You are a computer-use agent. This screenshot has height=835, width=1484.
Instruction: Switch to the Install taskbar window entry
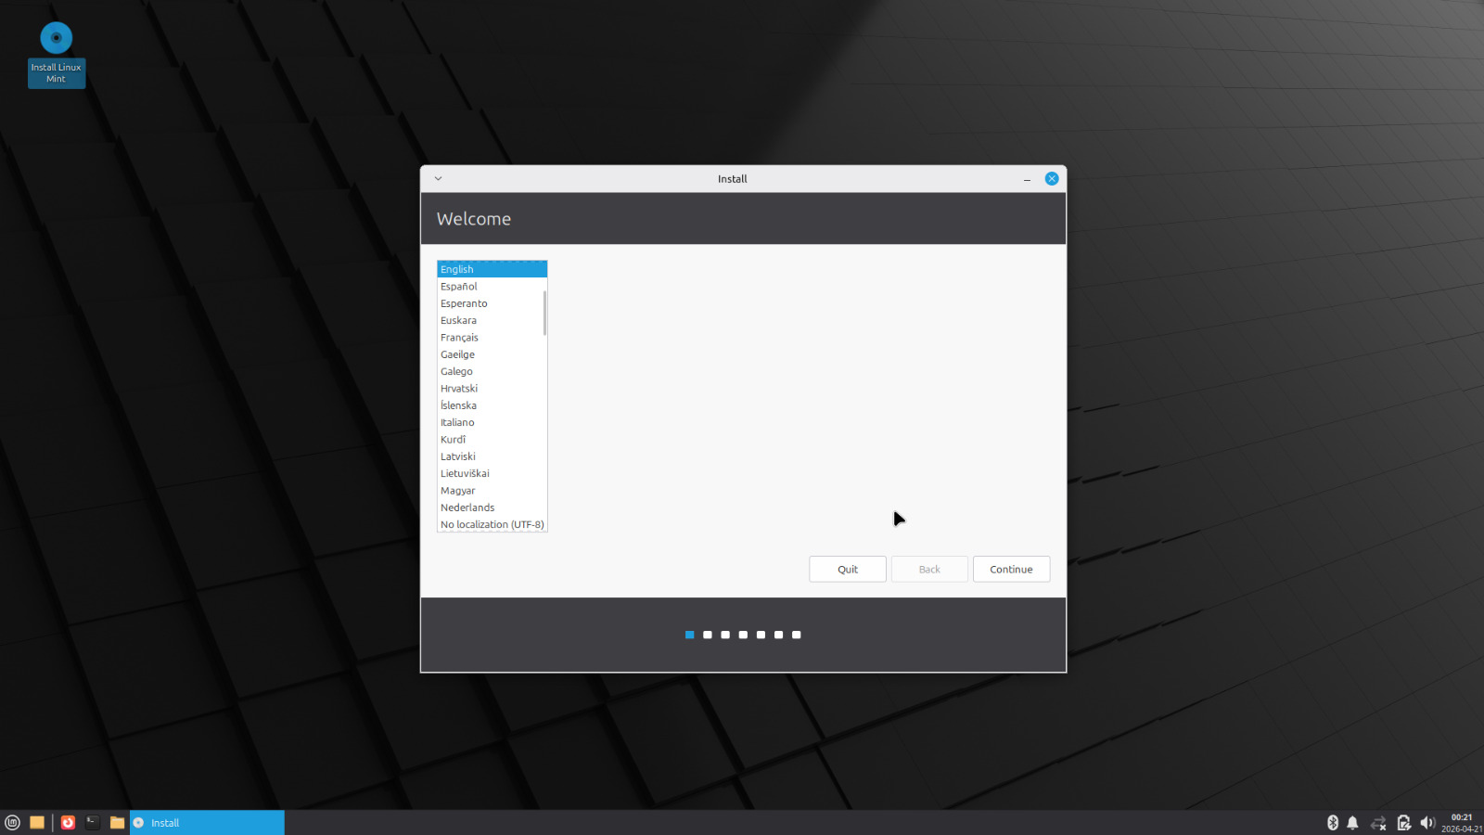(x=207, y=822)
